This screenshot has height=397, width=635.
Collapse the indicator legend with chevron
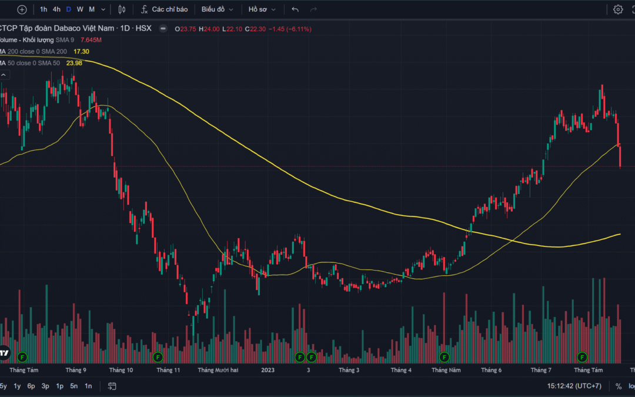pos(4,75)
